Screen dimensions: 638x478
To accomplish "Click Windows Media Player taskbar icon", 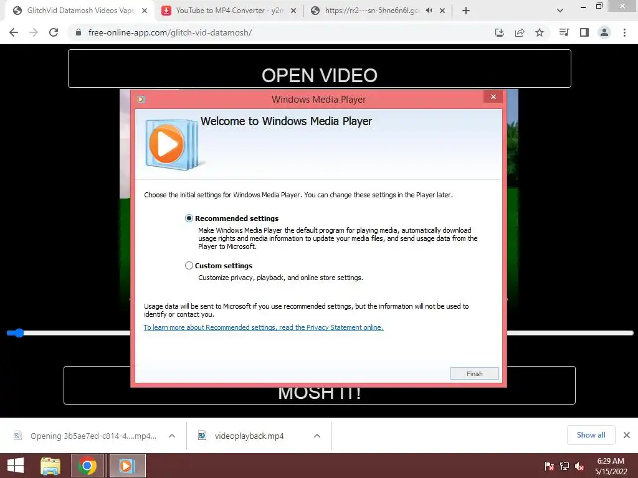I will point(127,466).
